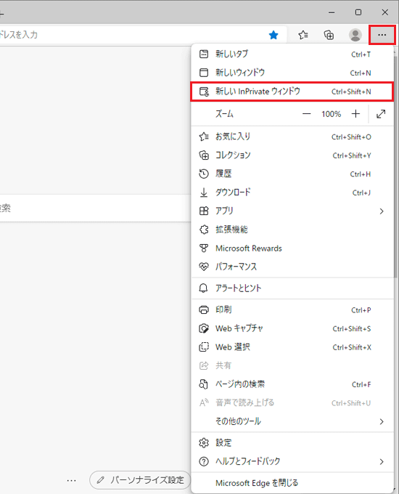Click the Rewards trophy icon
Viewport: 399px width, 494px height.
[x=204, y=248]
